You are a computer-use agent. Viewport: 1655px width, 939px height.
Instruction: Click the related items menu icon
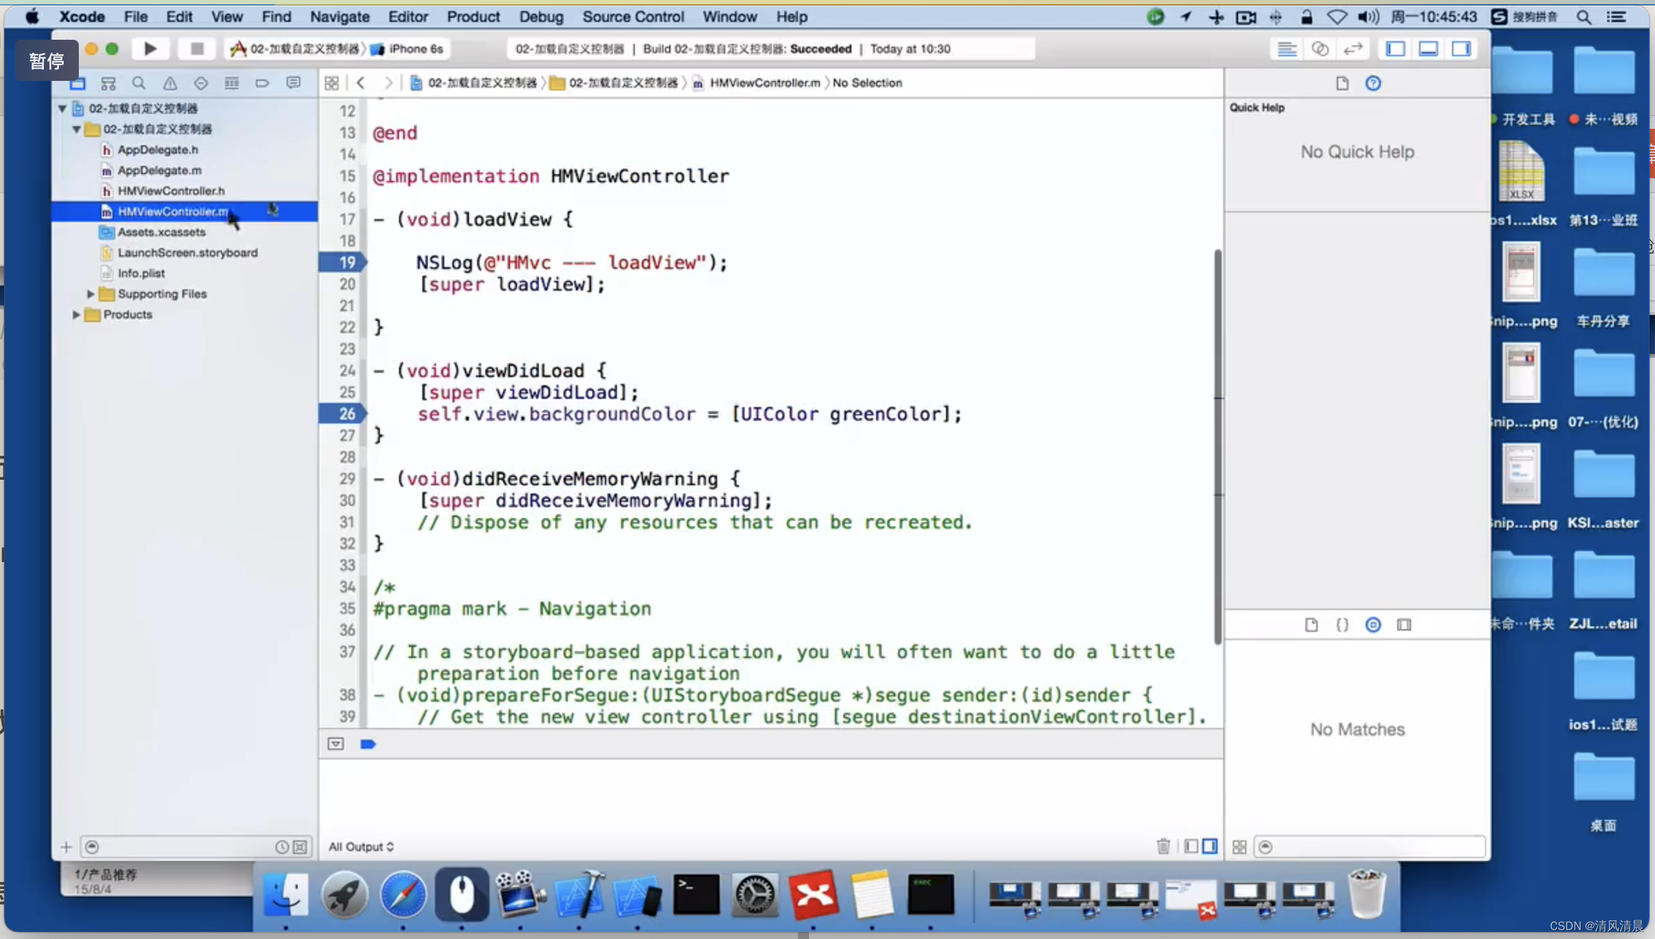pos(333,82)
